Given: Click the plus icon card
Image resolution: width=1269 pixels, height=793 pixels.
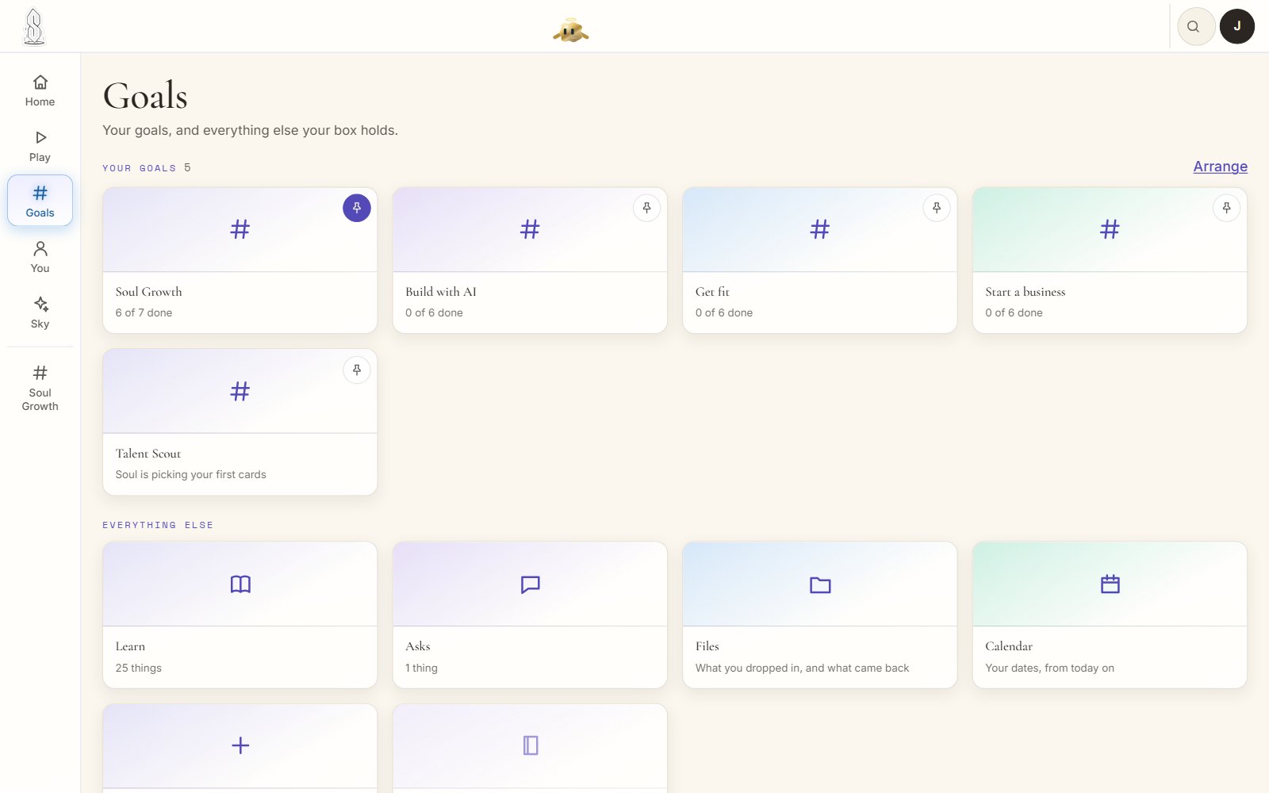Looking at the screenshot, I should tap(240, 745).
